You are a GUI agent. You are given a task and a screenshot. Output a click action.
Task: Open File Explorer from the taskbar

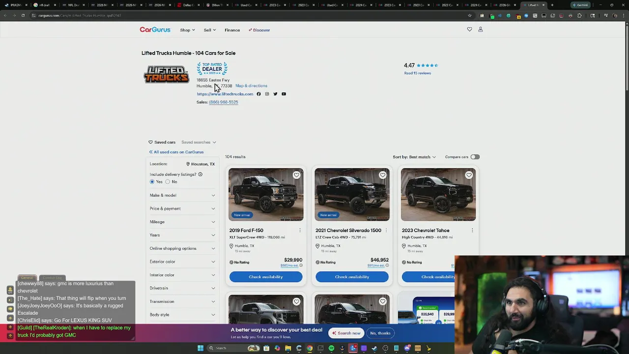click(288, 348)
